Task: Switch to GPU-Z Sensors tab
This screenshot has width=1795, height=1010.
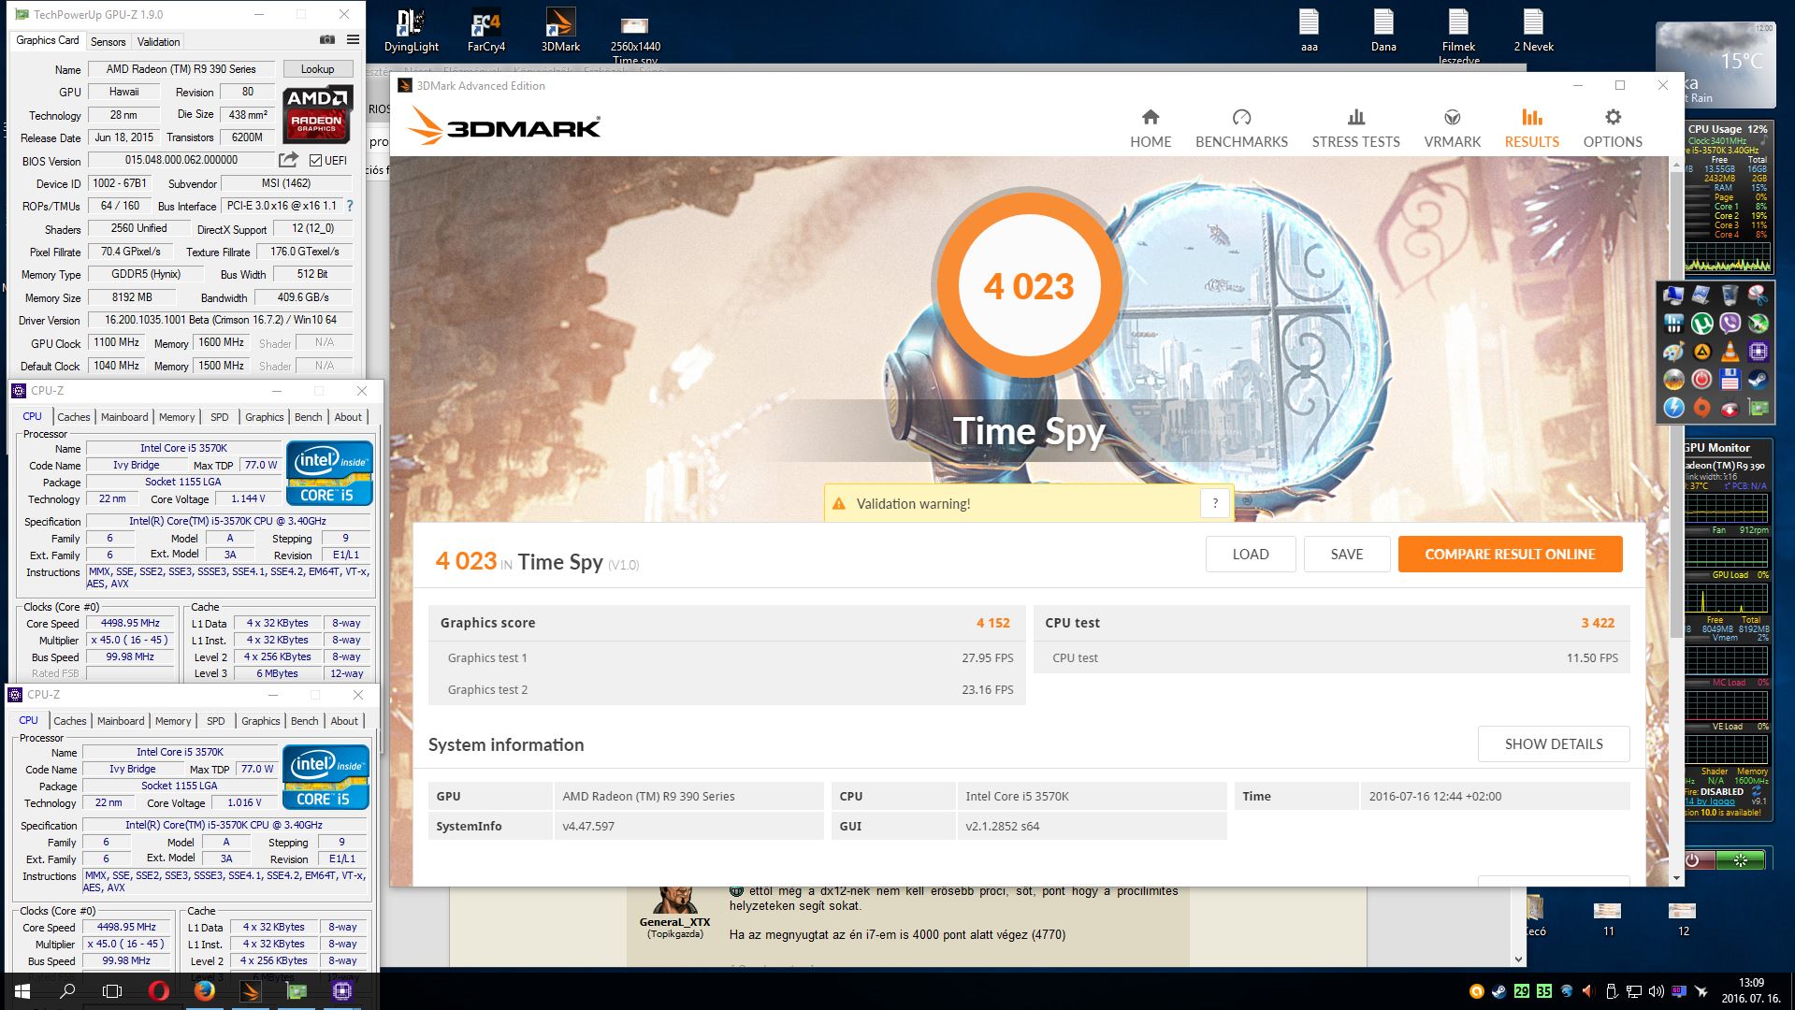Action: click(x=108, y=41)
